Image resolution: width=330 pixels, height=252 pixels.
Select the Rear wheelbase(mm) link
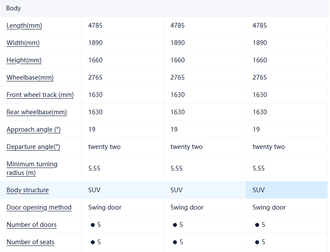pyautogui.click(x=37, y=112)
